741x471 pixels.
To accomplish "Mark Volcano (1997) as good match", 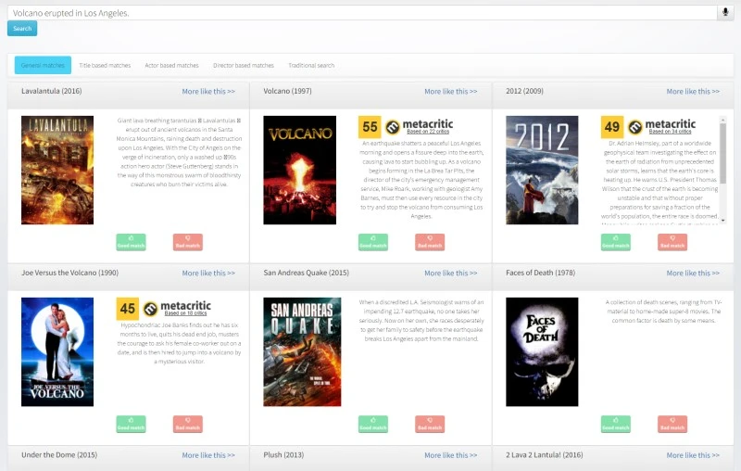I will tap(373, 242).
